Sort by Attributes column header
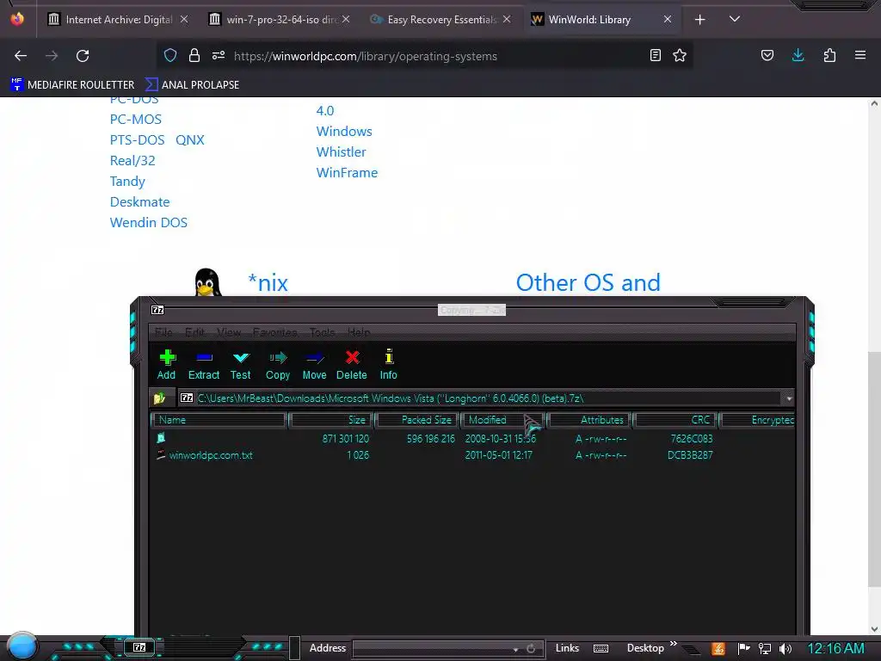The image size is (881, 661). pos(589,420)
